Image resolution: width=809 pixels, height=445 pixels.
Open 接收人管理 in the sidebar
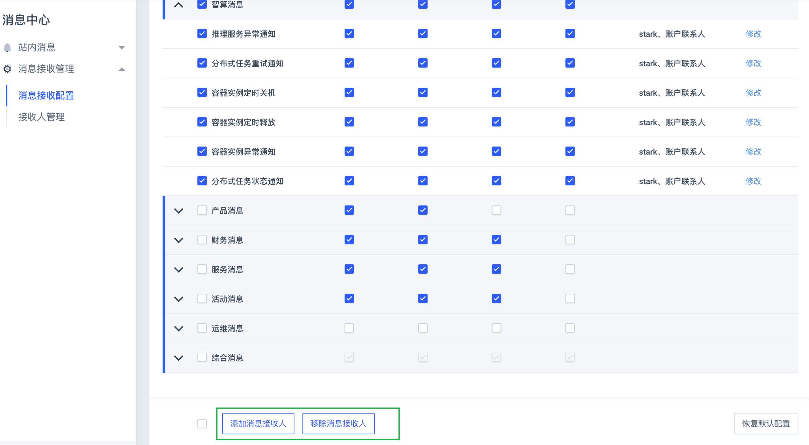pos(41,117)
